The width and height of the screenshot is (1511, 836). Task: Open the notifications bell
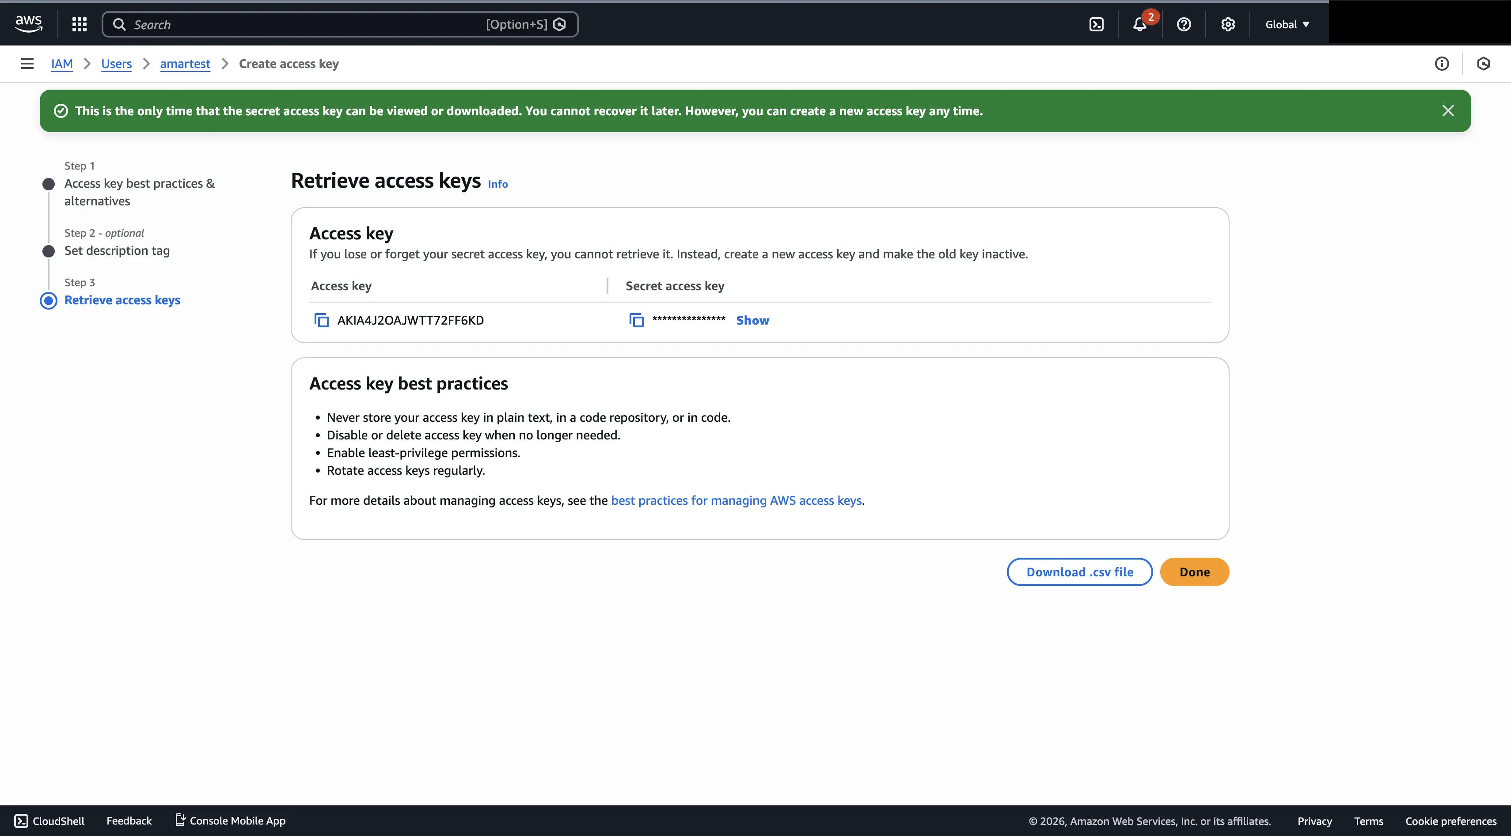(x=1140, y=24)
